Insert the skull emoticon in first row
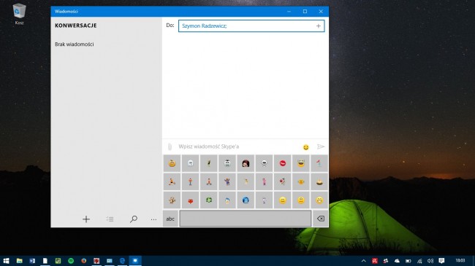Image resolution: width=475 pixels, height=266 pixels. [264, 163]
